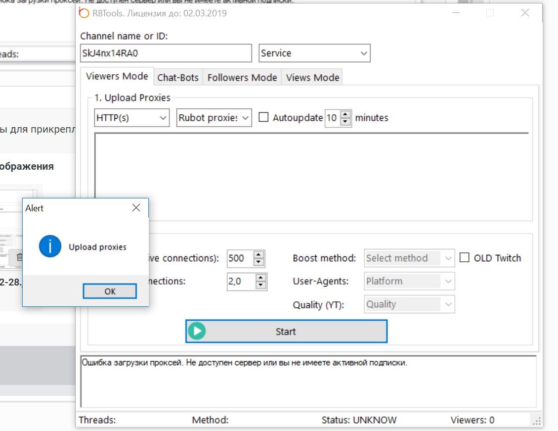The image size is (558, 431).
Task: Click the green play icon on Start
Action: (197, 332)
